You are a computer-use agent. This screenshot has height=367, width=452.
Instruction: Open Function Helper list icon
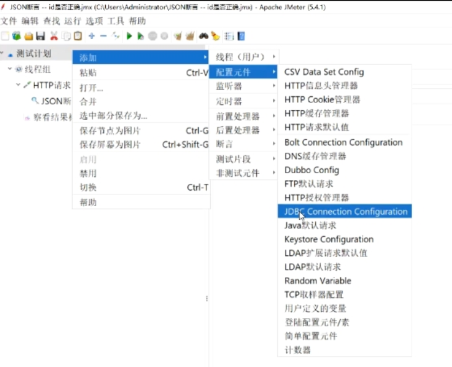point(229,36)
